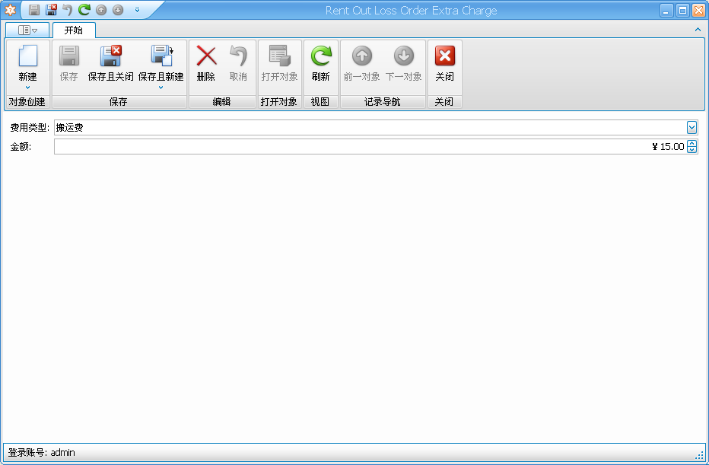Viewport: 709px width, 465px height.
Task: Increase 金额 with the up spinner
Action: pos(692,143)
